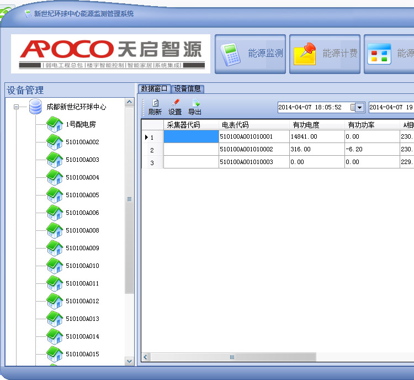Toggle the checkbox in the start datetime field
This screenshot has height=380, width=414.
click(x=353, y=107)
